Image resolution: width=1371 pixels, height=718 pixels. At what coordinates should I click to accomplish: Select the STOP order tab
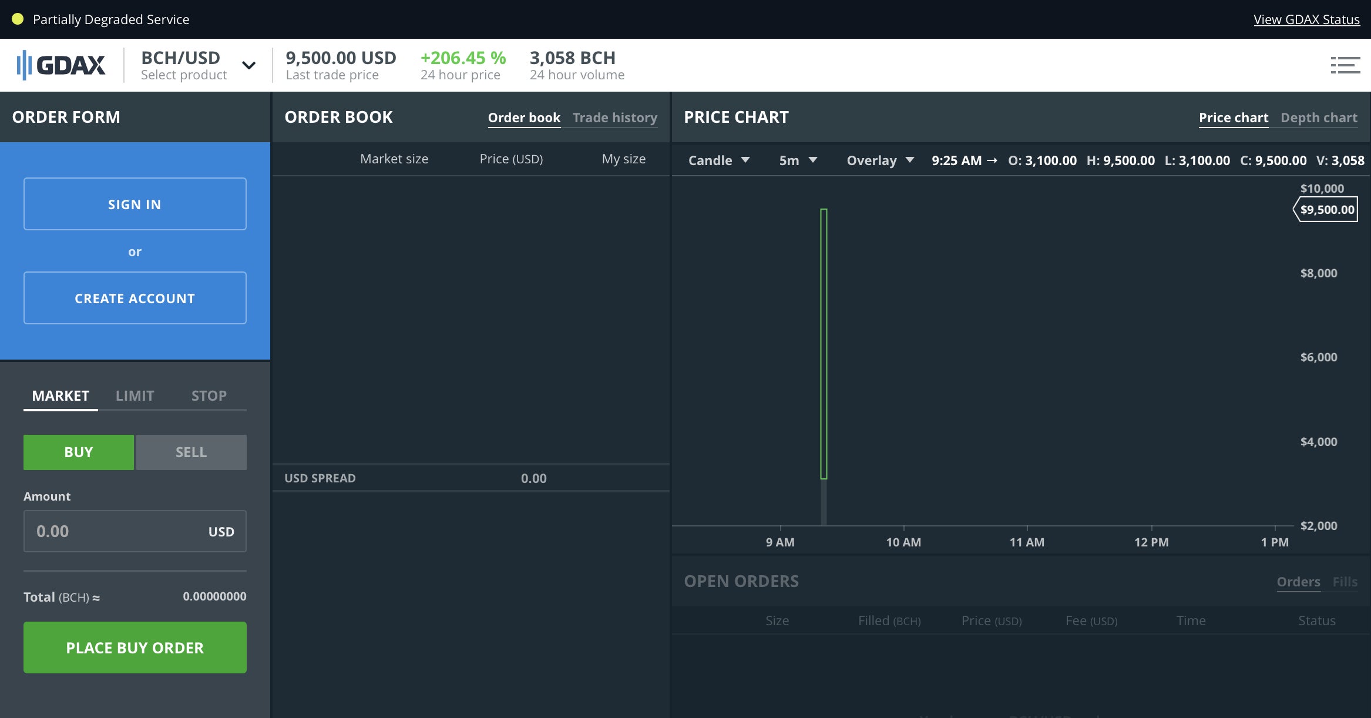209,395
